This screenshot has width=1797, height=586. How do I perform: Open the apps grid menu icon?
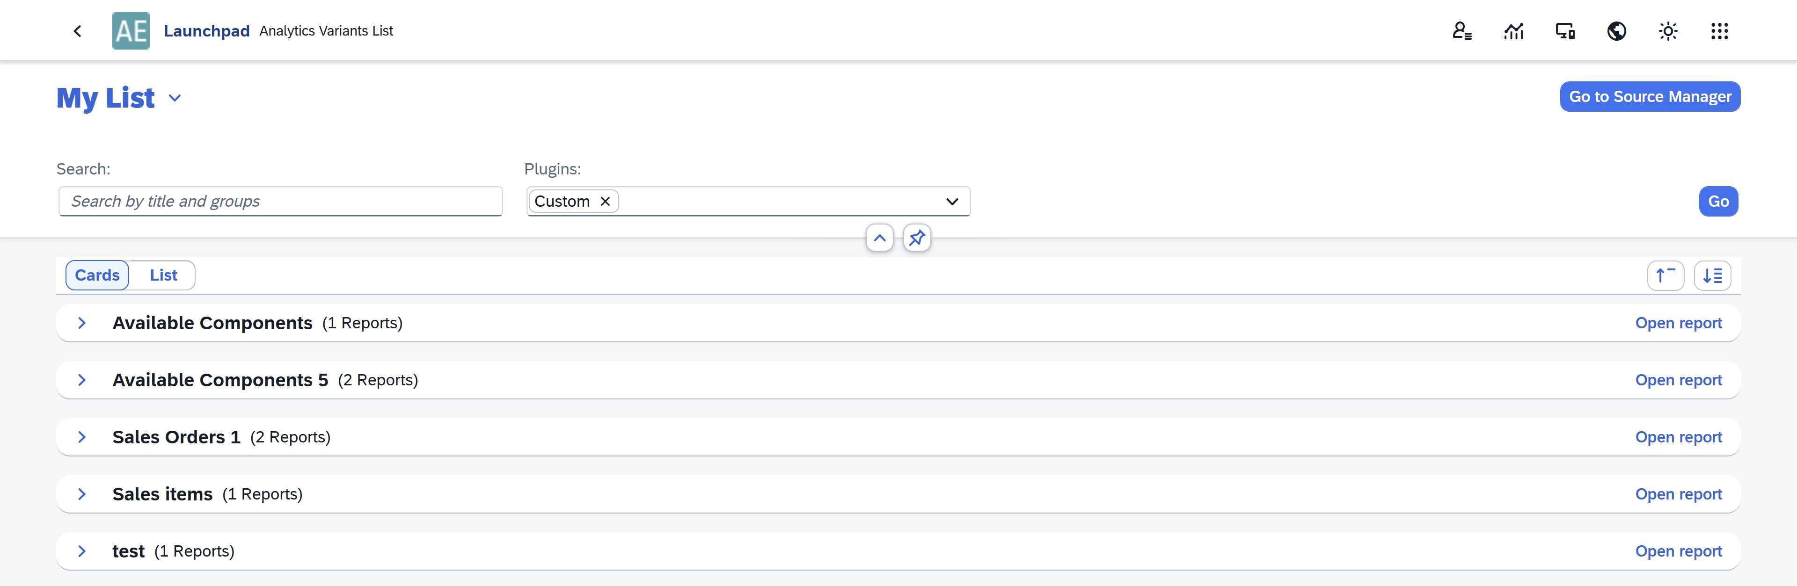[x=1720, y=31]
